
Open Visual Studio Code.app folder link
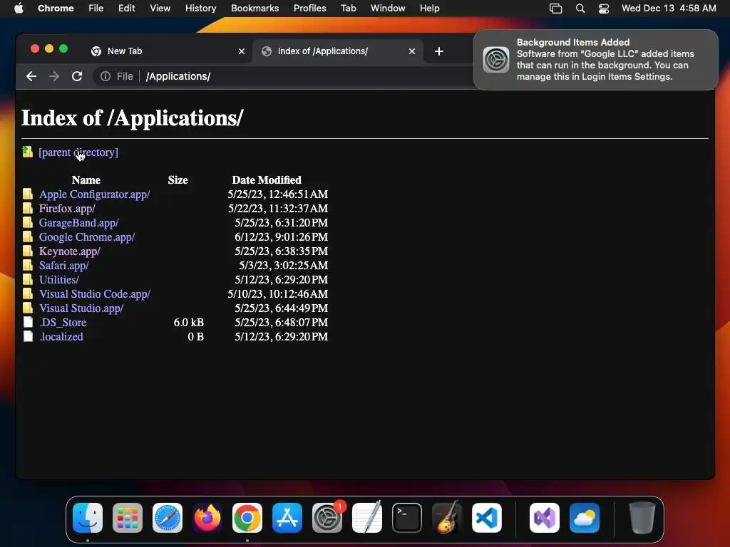[x=95, y=294]
